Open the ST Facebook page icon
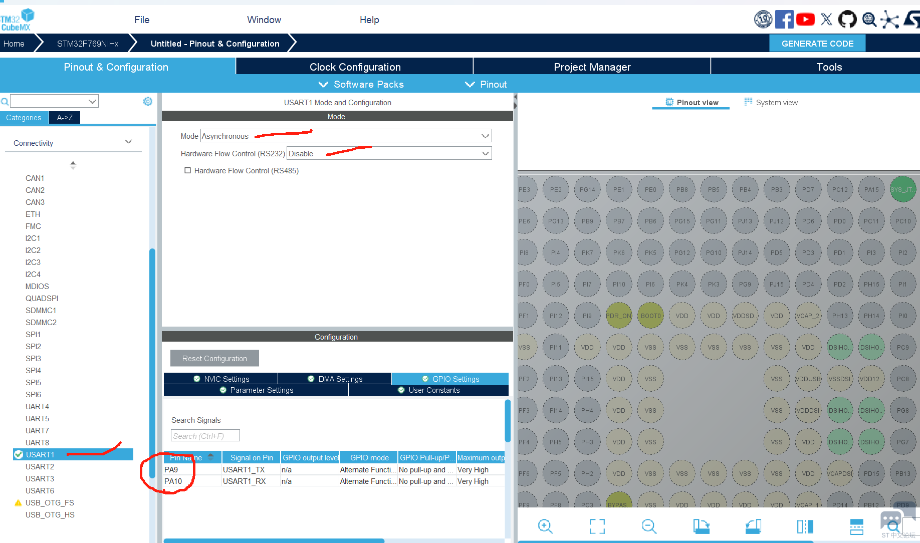The image size is (920, 543). [x=784, y=20]
